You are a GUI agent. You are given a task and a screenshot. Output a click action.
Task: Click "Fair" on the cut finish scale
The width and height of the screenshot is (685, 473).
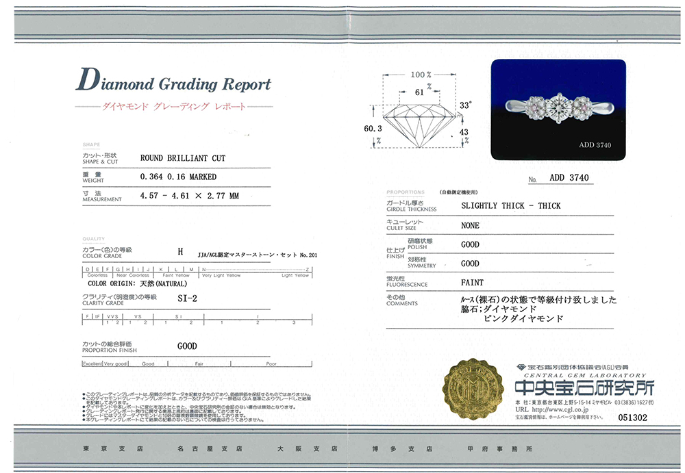[x=199, y=363]
